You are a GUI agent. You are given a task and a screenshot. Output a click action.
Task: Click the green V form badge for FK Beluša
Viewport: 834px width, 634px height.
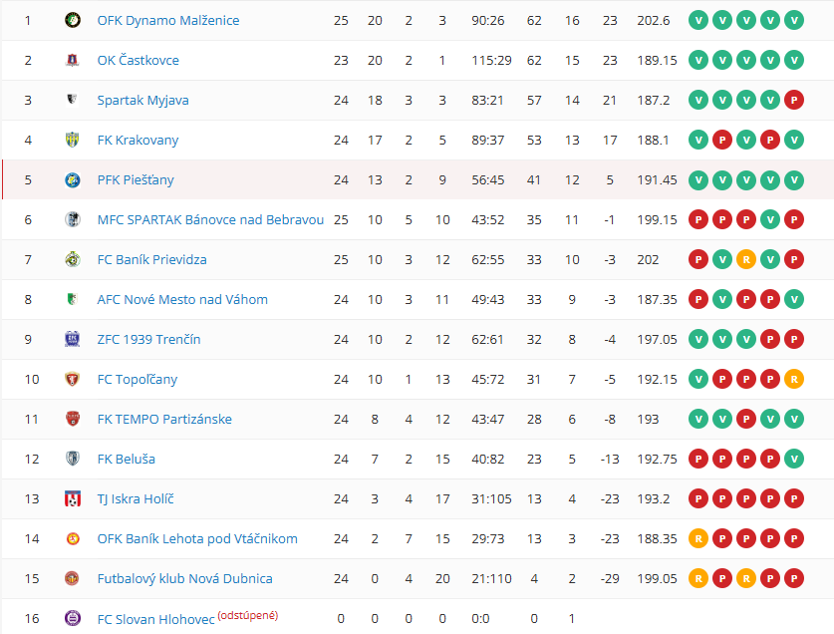coord(794,459)
